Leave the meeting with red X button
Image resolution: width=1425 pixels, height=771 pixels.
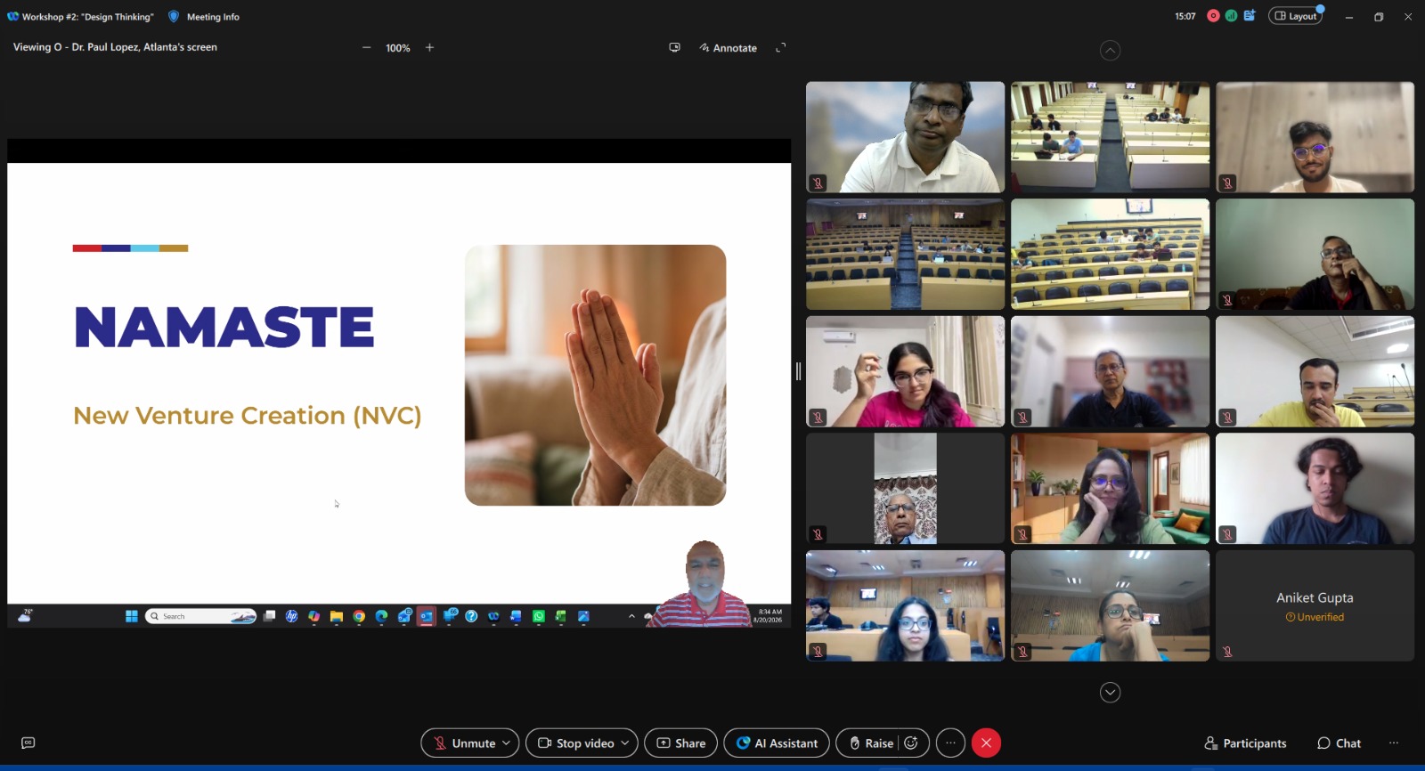tap(986, 743)
